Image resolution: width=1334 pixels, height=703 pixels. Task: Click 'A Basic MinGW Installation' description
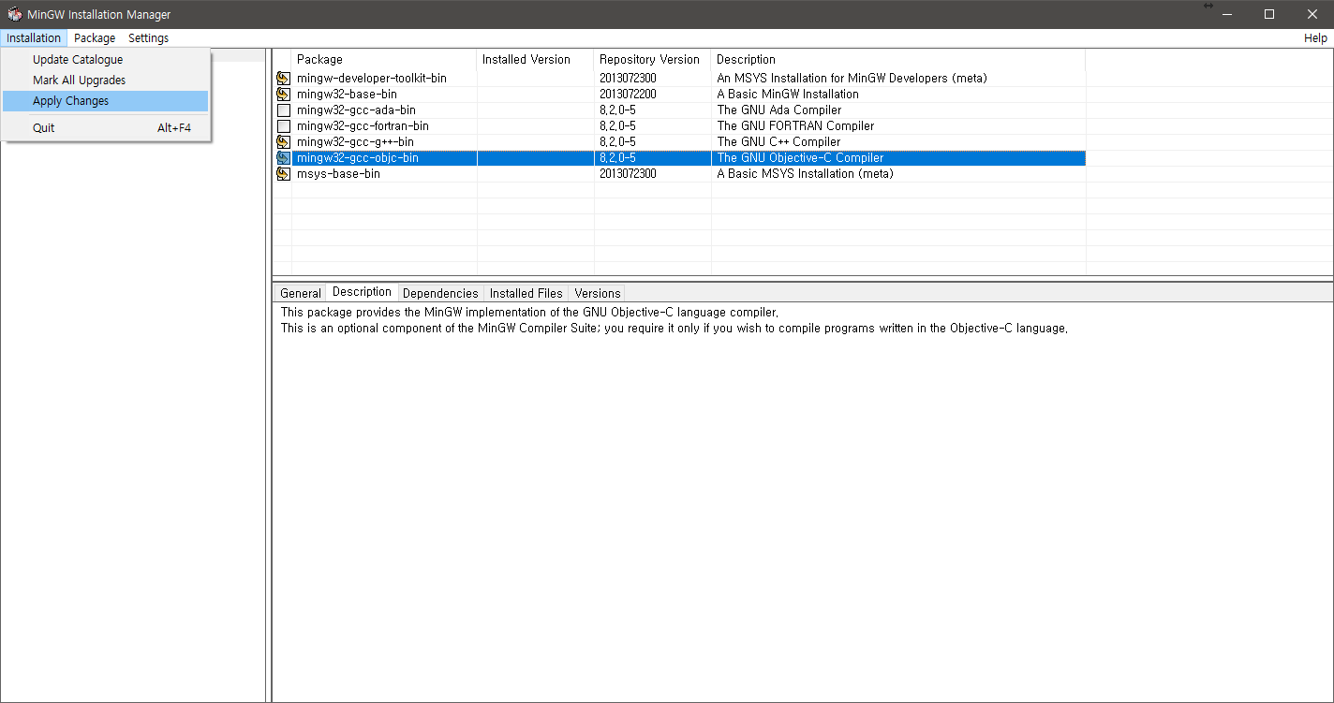(788, 95)
